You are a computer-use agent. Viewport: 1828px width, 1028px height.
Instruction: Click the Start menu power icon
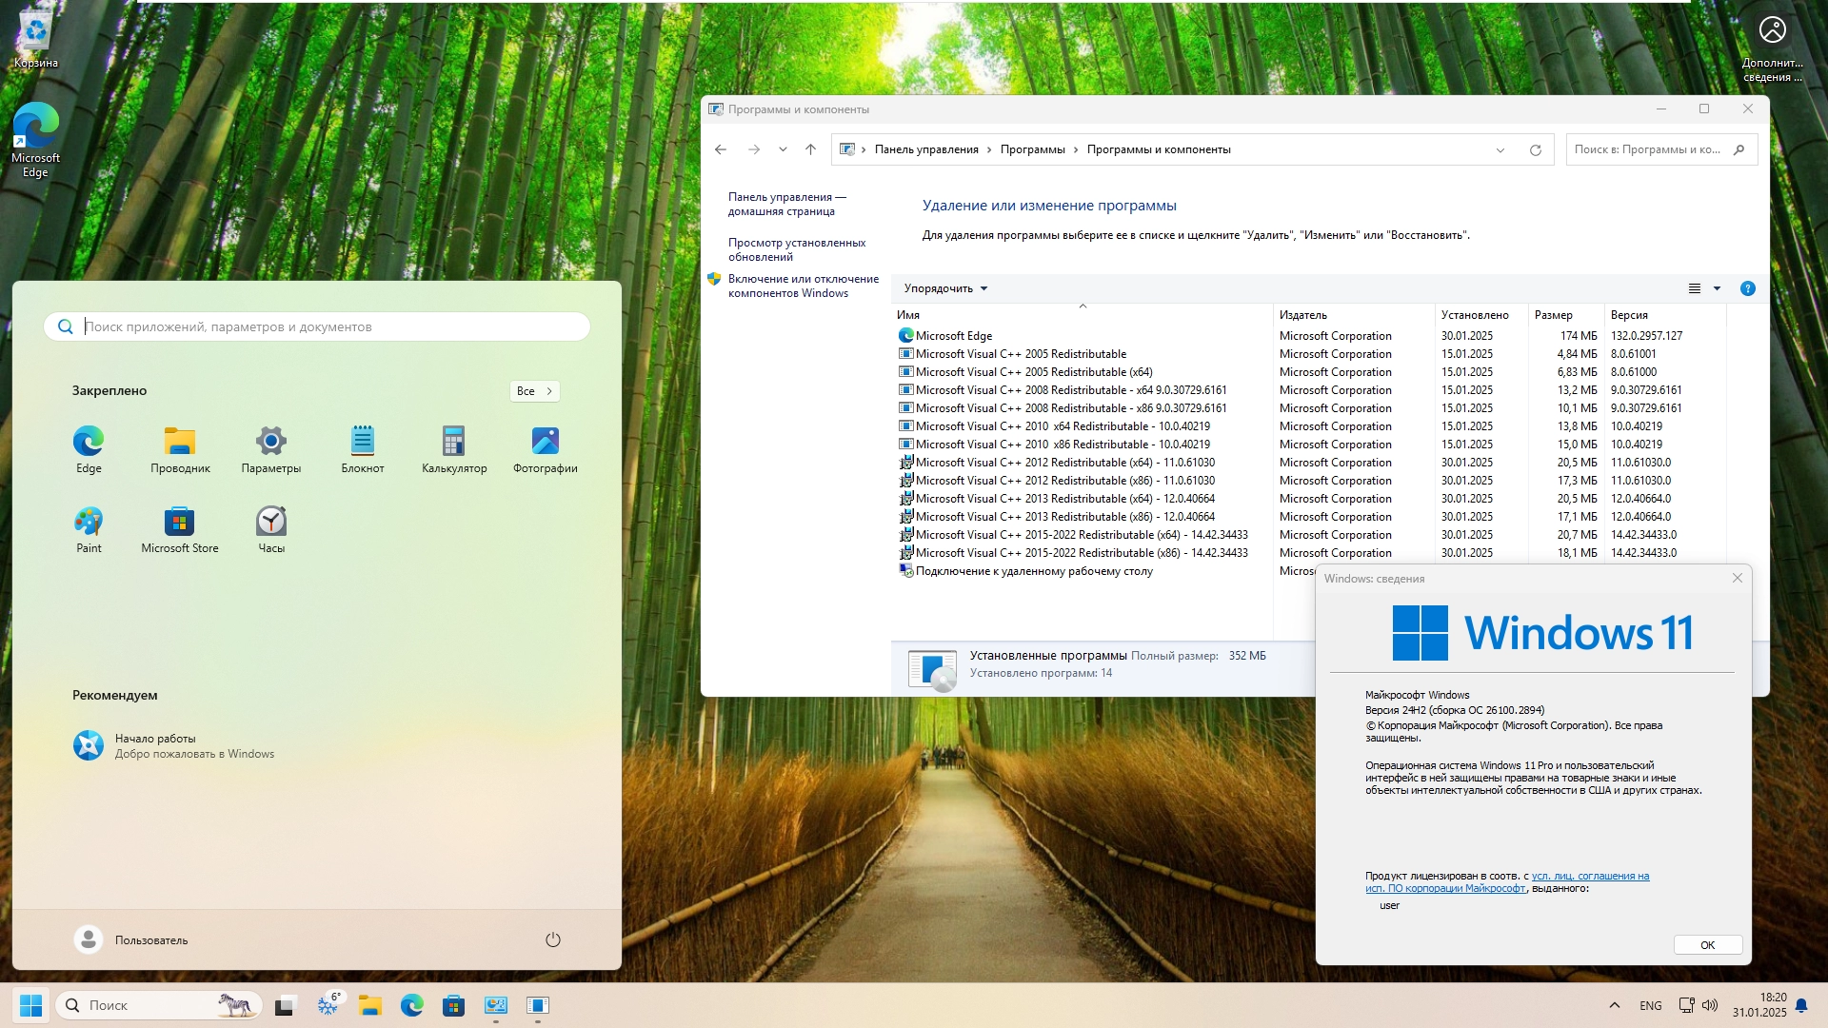tap(553, 939)
